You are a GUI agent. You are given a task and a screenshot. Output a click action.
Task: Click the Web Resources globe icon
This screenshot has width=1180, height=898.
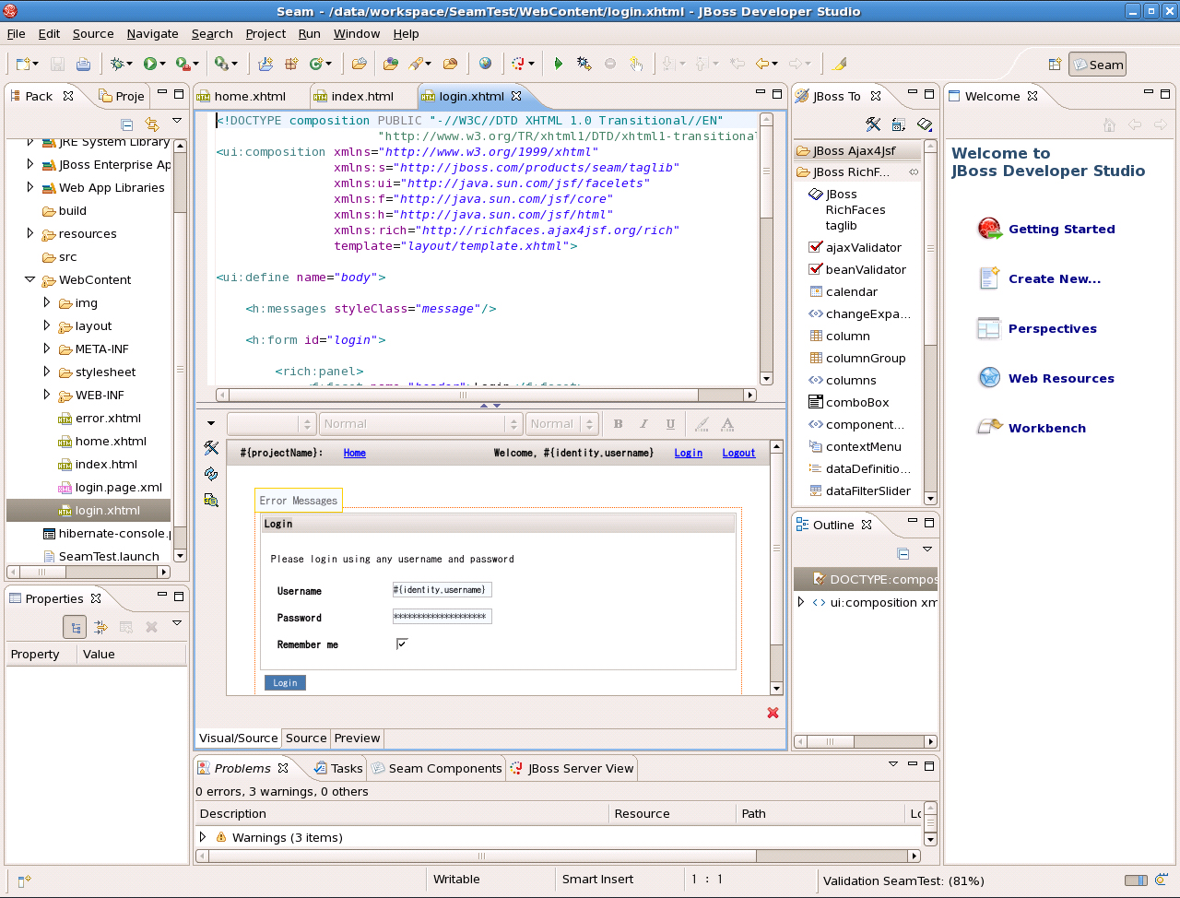pyautogui.click(x=989, y=378)
